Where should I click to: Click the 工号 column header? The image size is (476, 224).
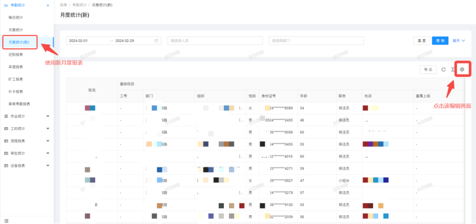click(131, 96)
